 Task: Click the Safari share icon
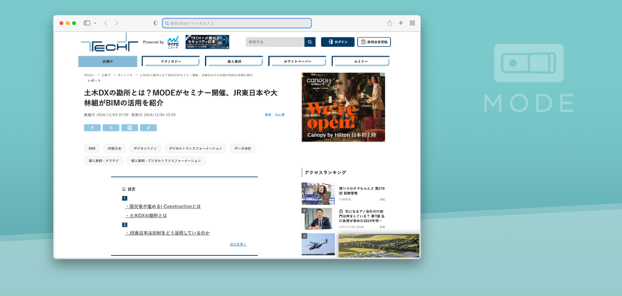tap(390, 23)
